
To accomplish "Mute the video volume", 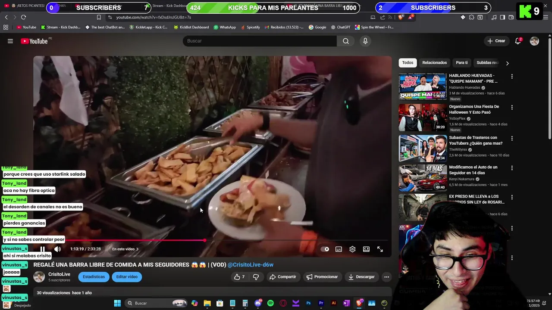I will tap(57, 249).
